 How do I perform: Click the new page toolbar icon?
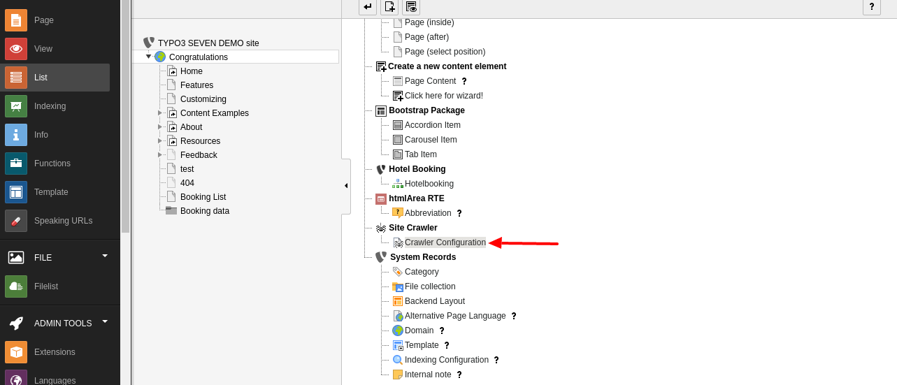(x=389, y=7)
